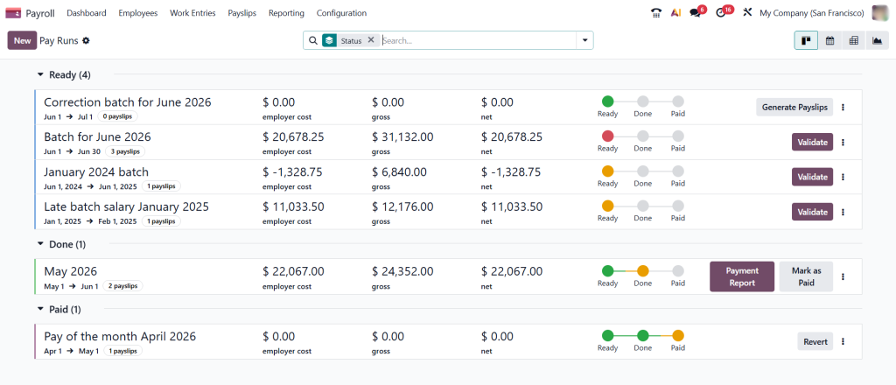Click Revert on Pay of the month April 2026

coord(815,341)
